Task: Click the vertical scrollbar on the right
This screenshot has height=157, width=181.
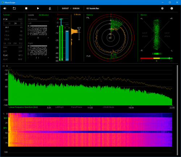Action: point(177,110)
